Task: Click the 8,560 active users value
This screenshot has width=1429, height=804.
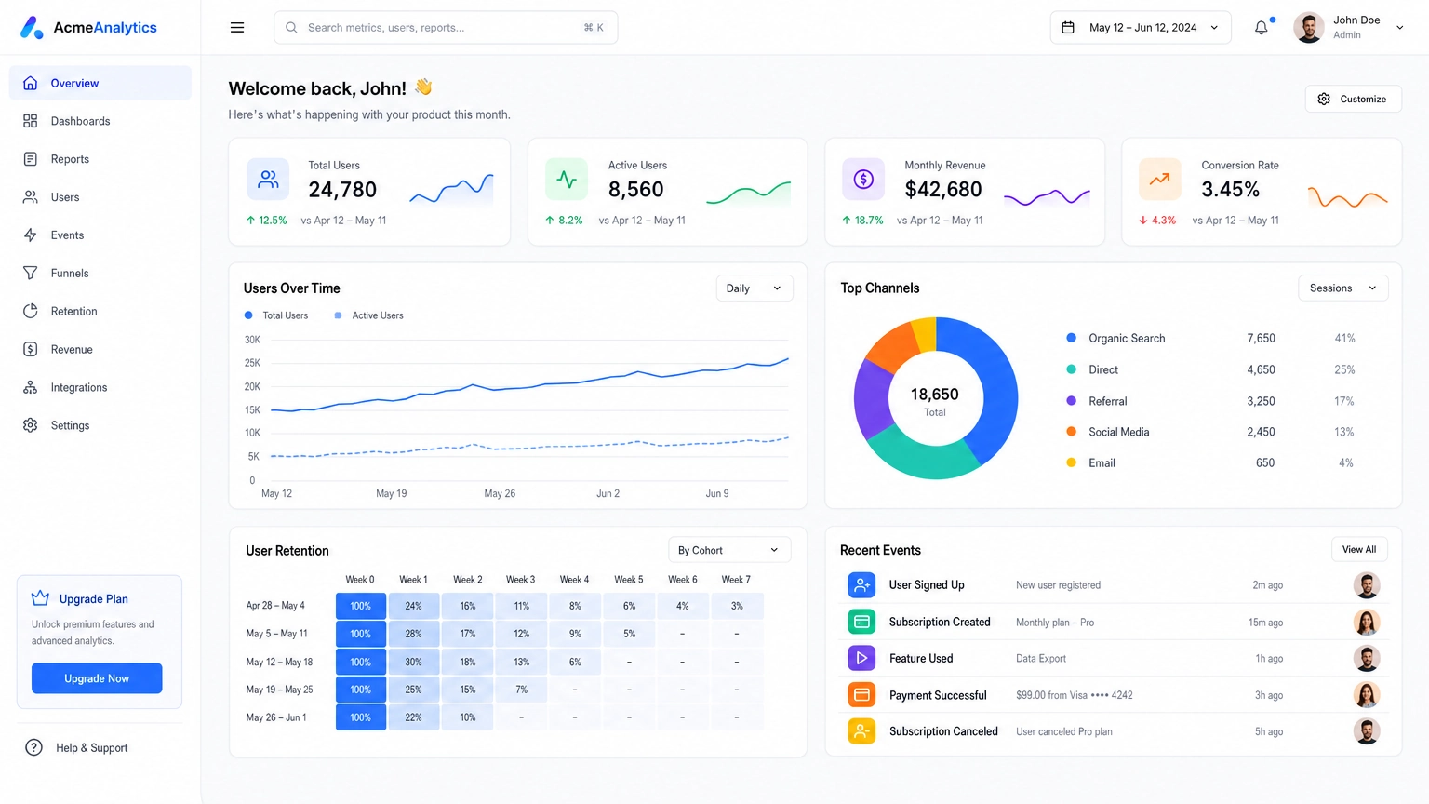Action: 636,190
